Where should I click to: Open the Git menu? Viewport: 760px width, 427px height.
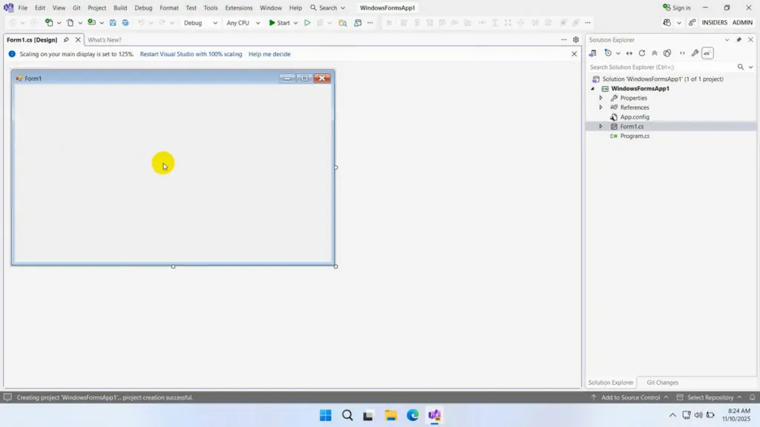click(x=76, y=7)
